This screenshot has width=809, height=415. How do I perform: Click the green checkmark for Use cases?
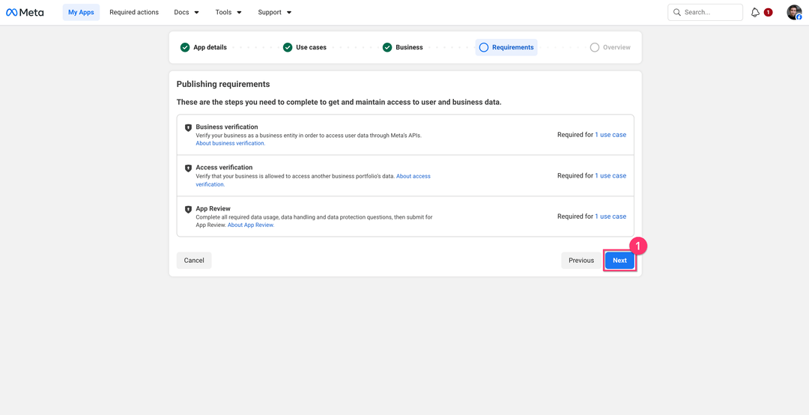pyautogui.click(x=288, y=47)
